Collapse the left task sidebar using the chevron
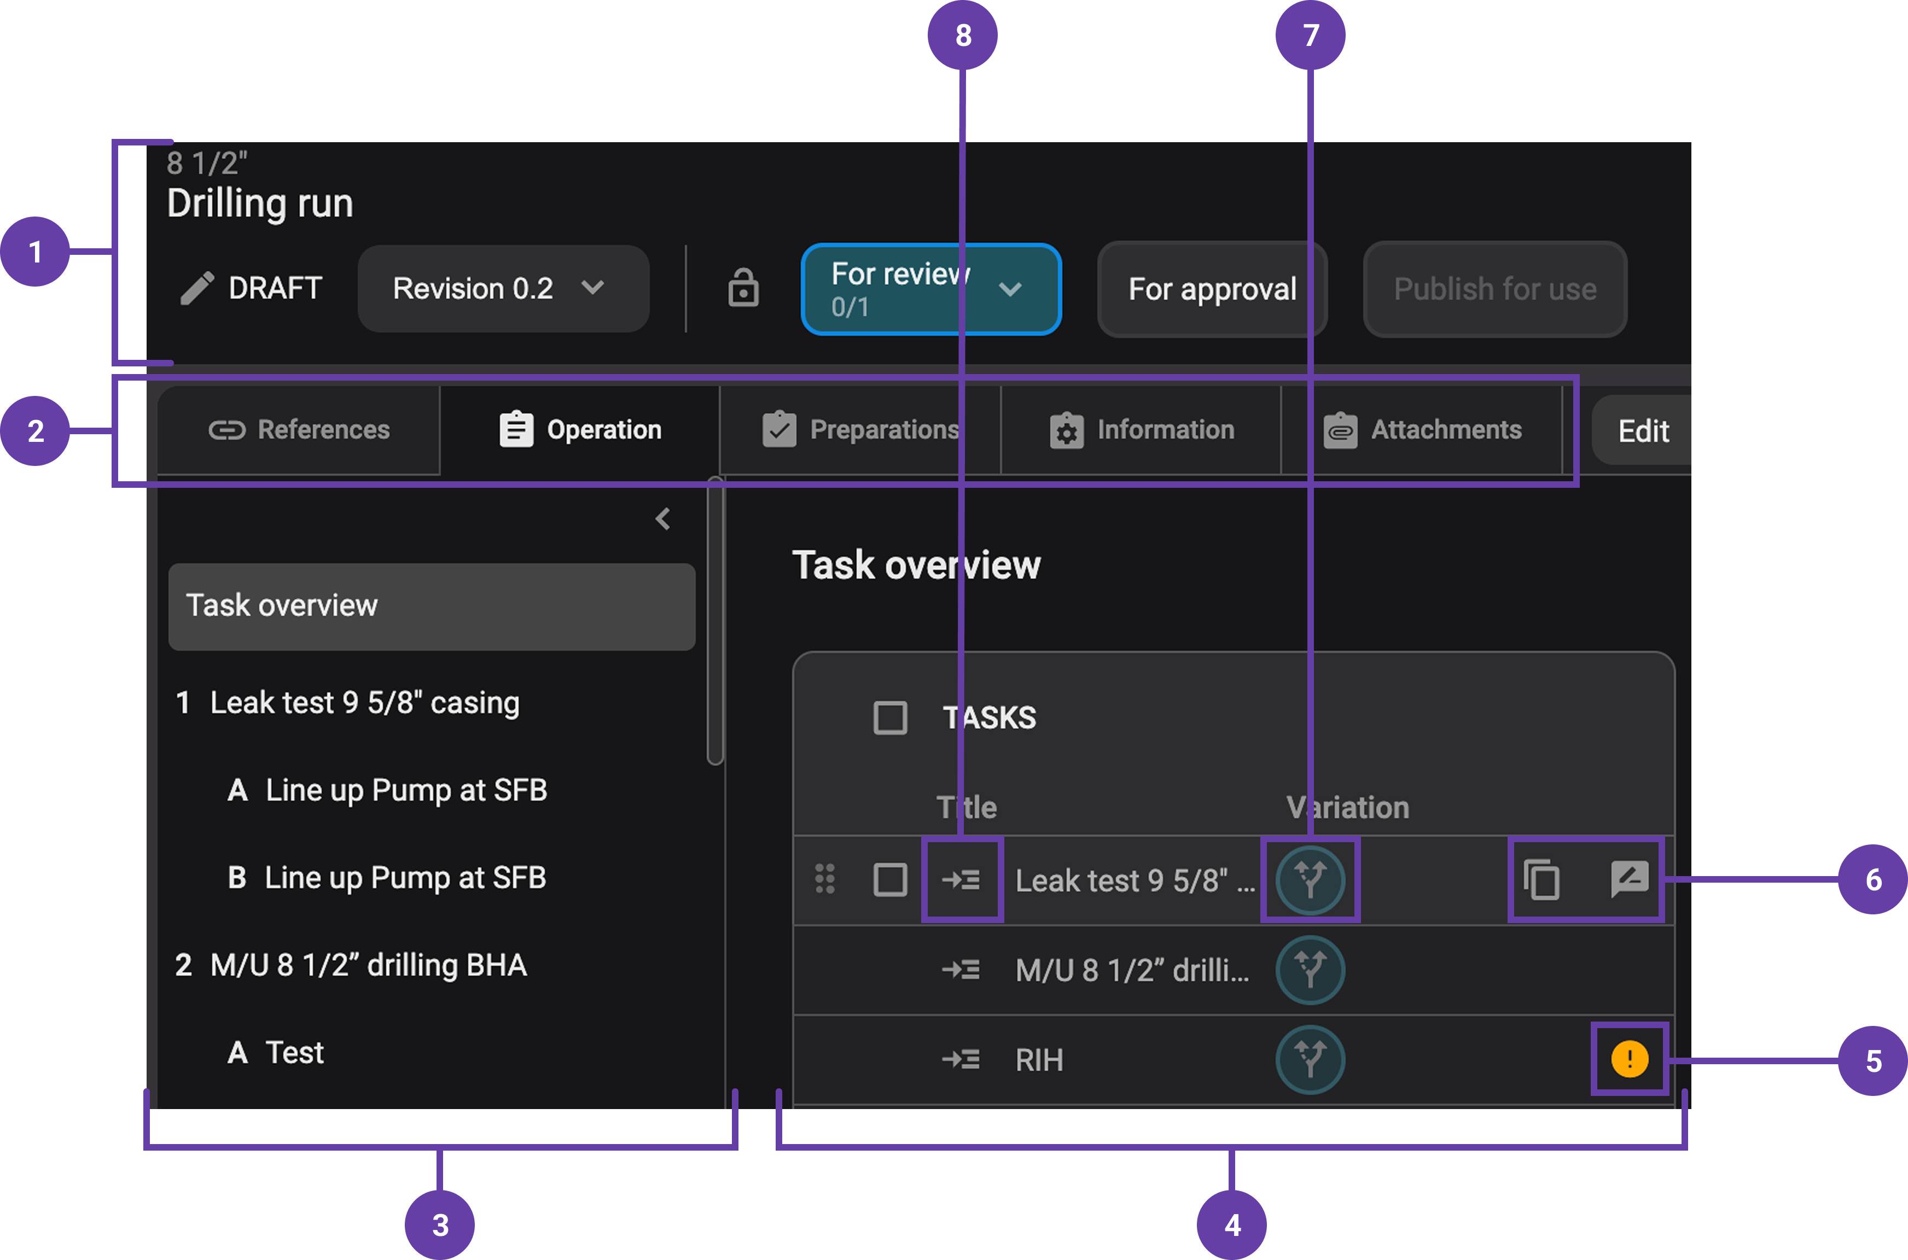 663,519
